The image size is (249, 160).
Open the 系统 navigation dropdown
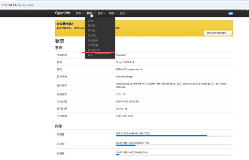point(90,14)
